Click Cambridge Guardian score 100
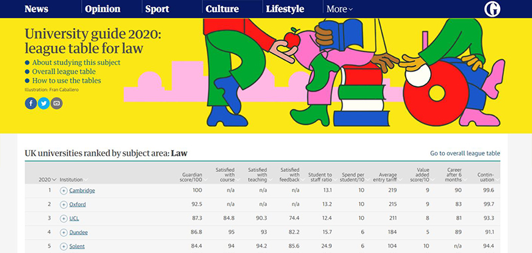 click(197, 191)
